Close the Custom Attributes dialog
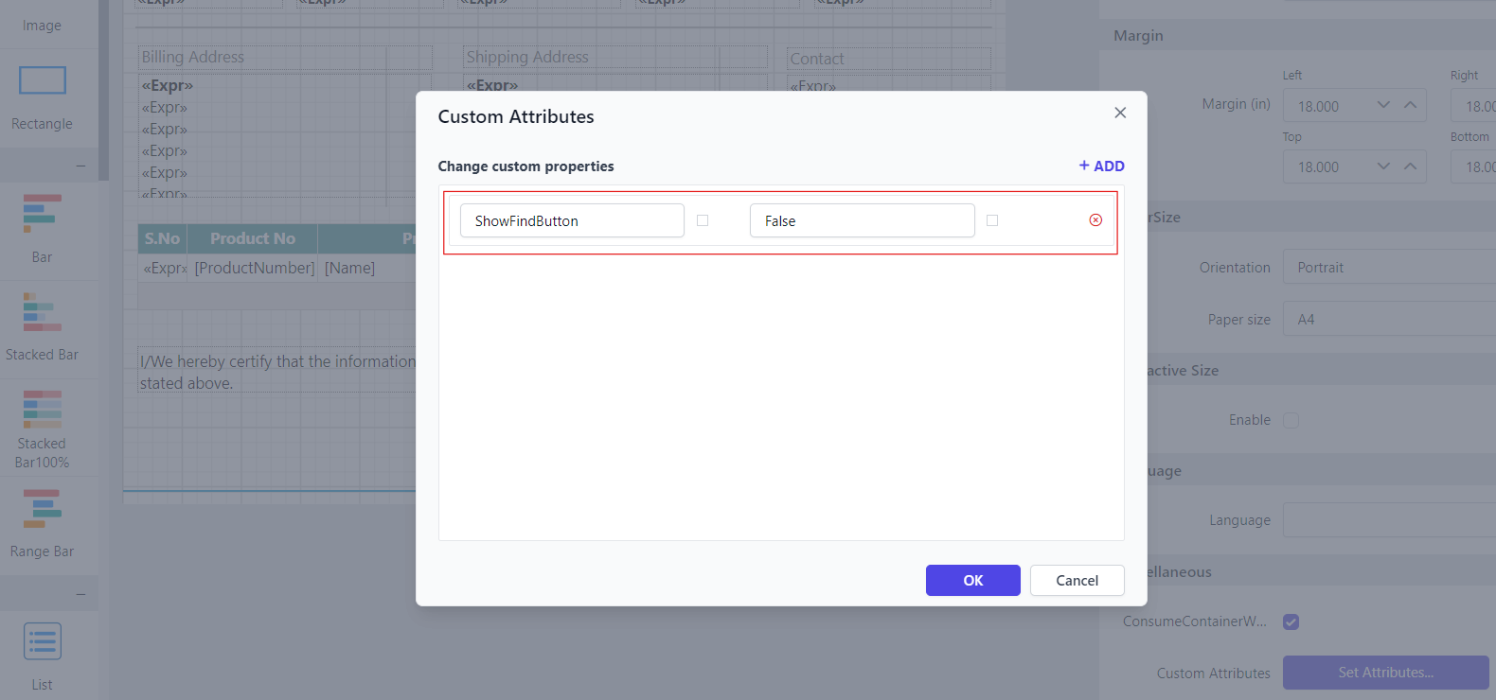Screen dimensions: 1496x700 click(1120, 113)
